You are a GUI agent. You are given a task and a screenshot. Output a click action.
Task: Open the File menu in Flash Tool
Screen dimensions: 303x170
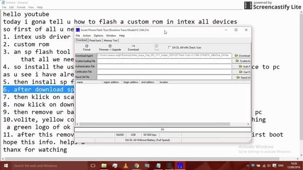(78, 36)
